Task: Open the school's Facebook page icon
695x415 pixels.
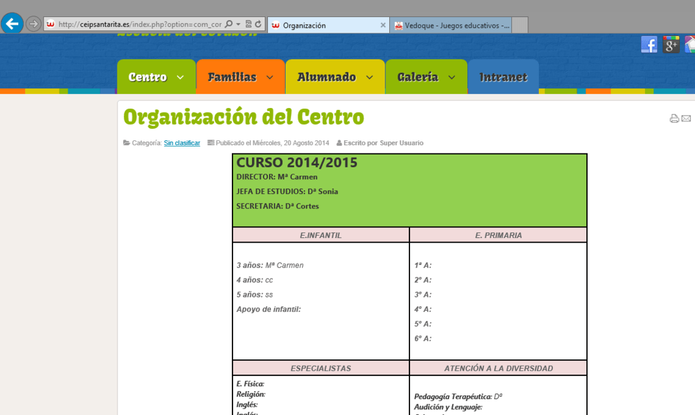Action: click(649, 45)
